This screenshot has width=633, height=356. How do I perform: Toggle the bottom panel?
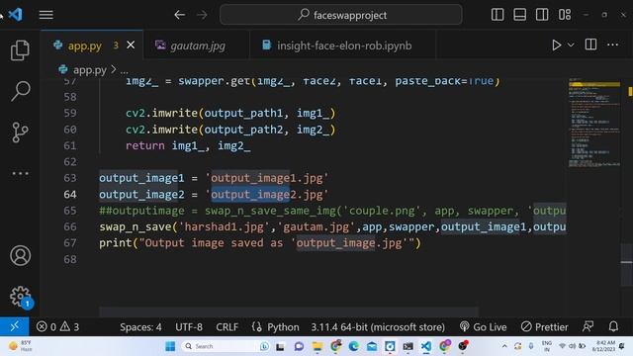pyautogui.click(x=519, y=15)
